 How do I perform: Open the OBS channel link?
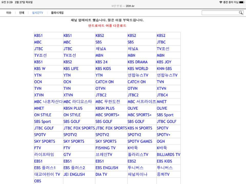pos(38,181)
